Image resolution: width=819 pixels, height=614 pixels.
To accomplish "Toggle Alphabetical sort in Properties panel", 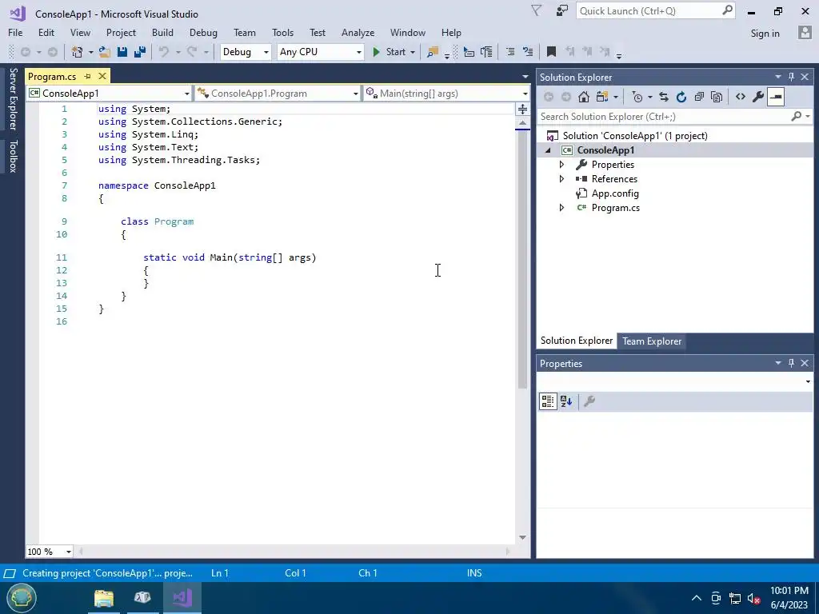I will tap(566, 401).
